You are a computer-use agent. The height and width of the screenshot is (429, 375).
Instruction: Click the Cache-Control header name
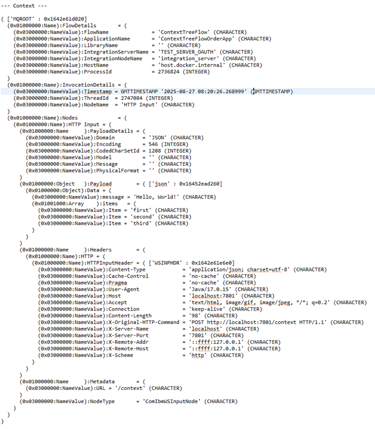129,276
